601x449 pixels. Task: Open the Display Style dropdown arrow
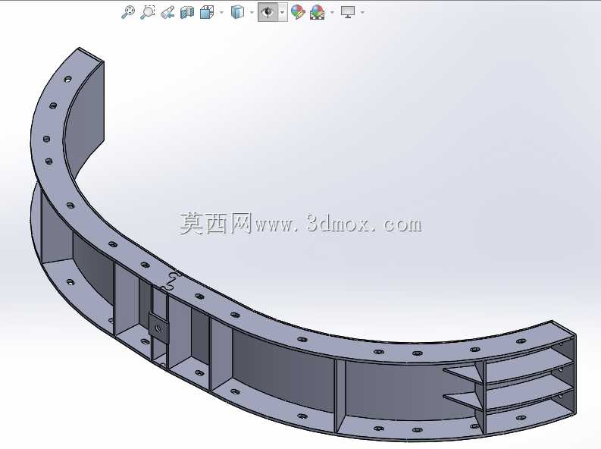[x=252, y=12]
